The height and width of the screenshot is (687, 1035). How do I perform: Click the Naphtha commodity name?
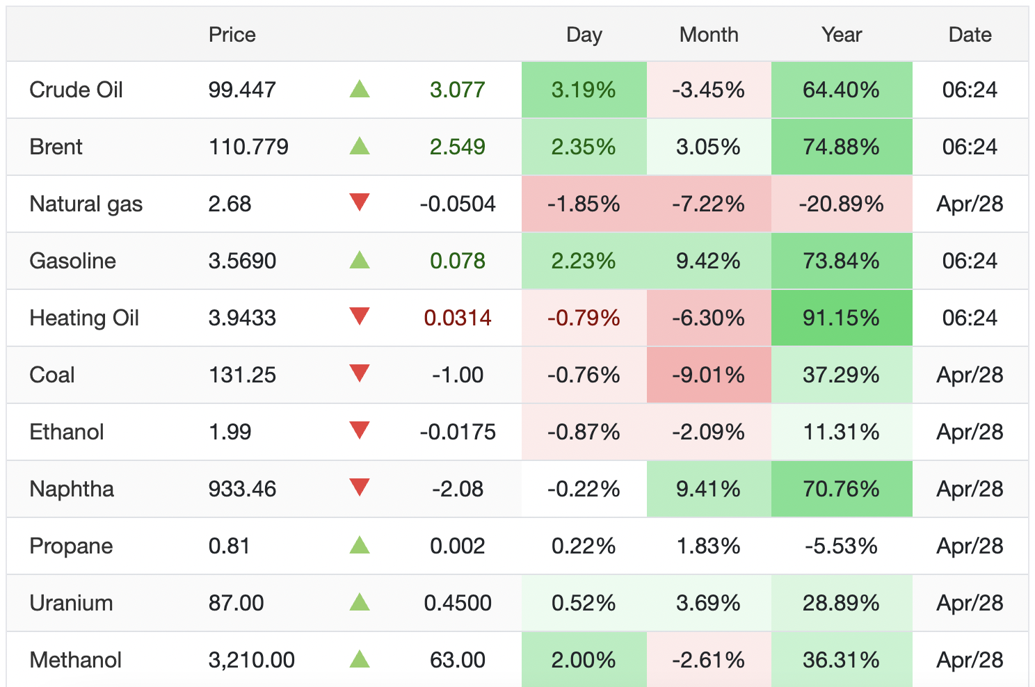[72, 489]
